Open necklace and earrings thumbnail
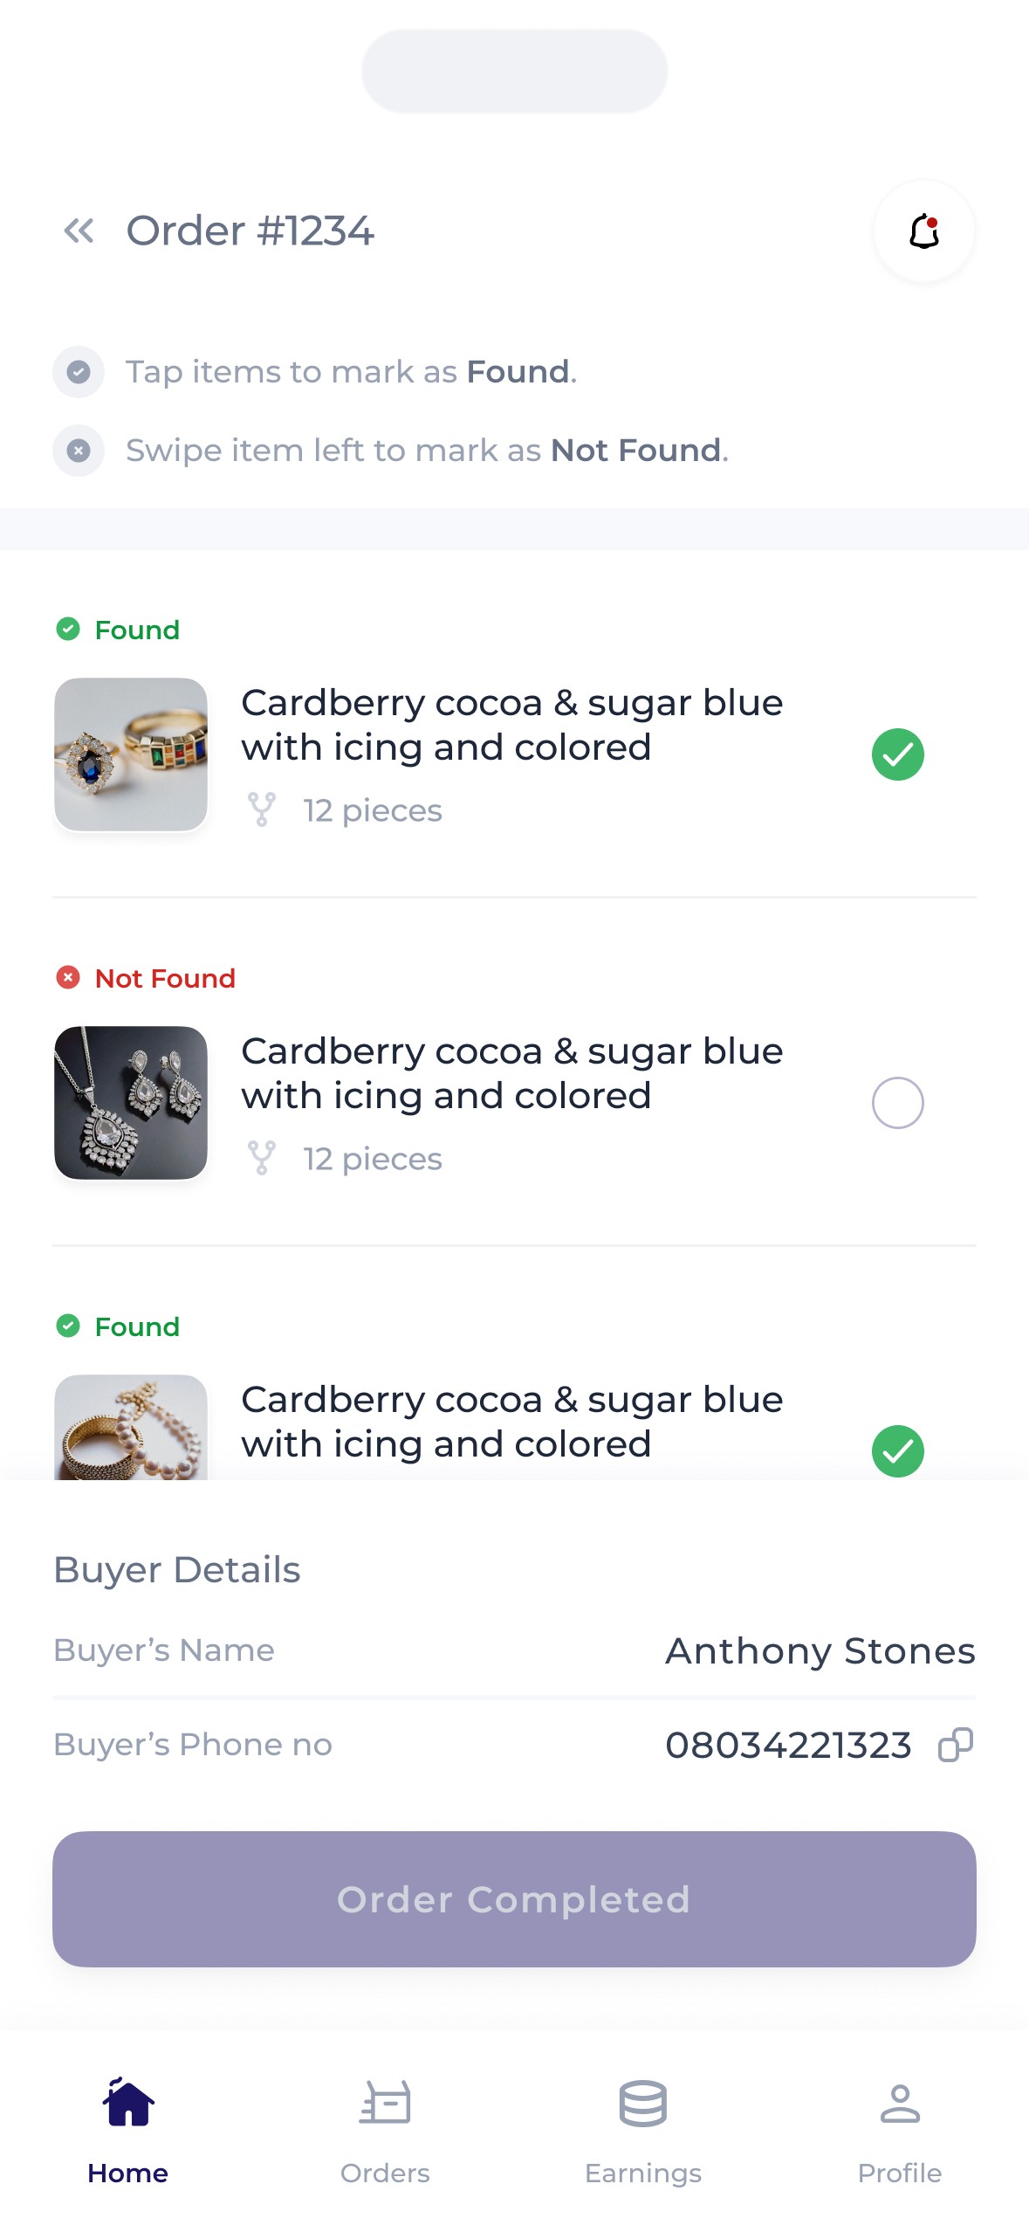 (131, 1103)
